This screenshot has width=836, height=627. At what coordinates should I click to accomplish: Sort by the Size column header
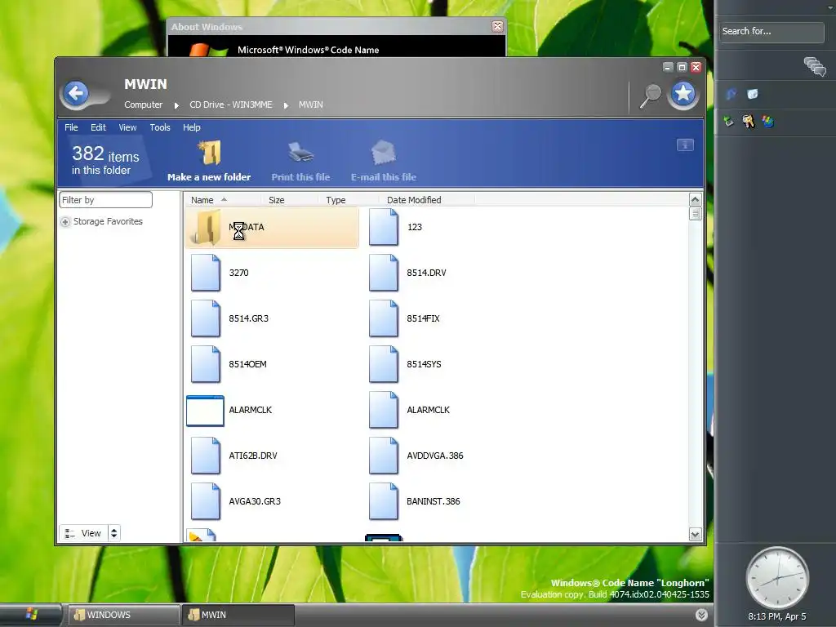point(290,200)
